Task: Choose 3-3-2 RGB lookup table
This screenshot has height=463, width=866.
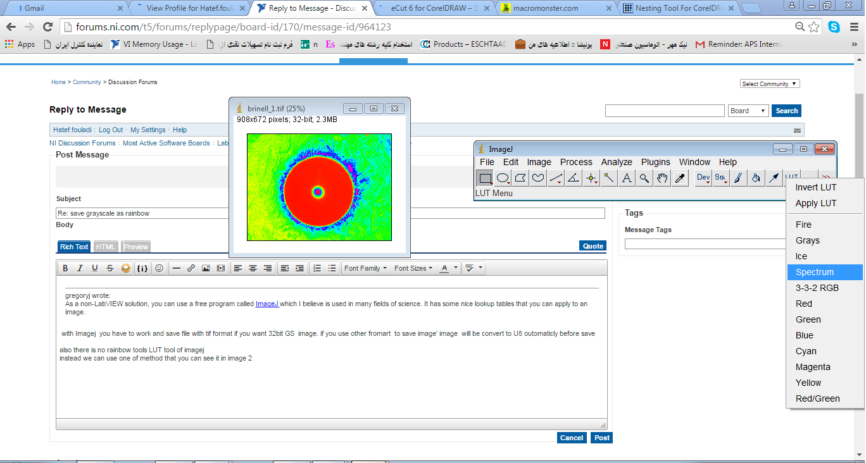Action: click(x=825, y=288)
